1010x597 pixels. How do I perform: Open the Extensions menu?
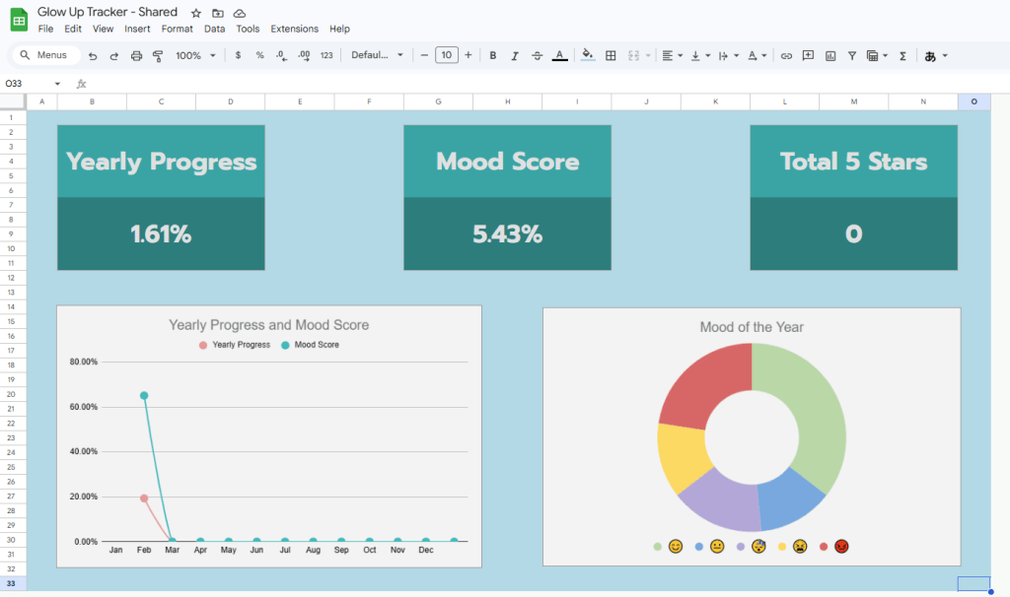[x=294, y=30]
